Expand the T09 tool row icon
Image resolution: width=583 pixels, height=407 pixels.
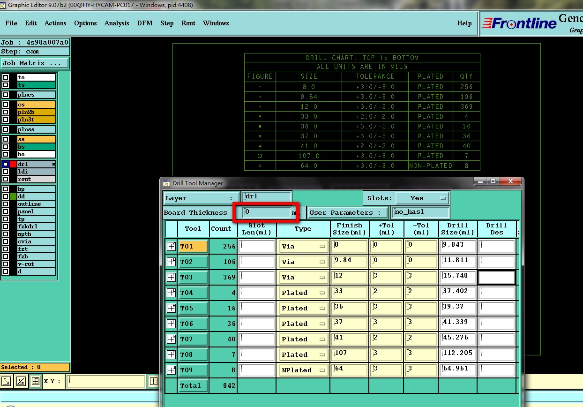(x=172, y=370)
